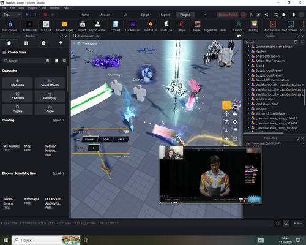Open the Gui to Lua plugin
306x245 pixels.
coord(151,26)
